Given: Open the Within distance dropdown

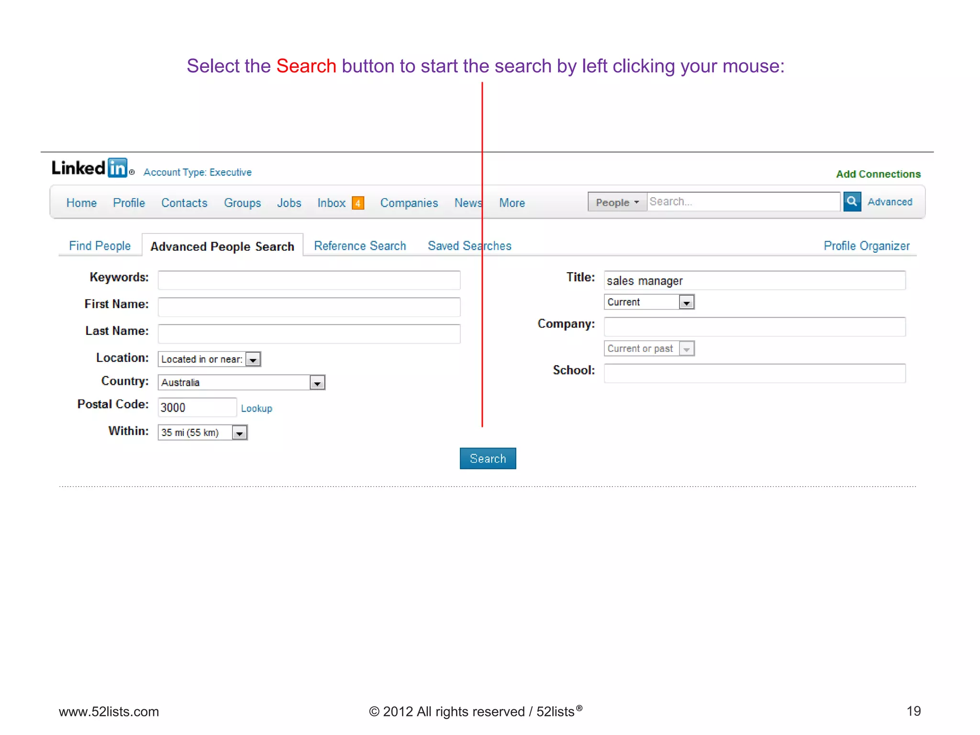Looking at the screenshot, I should pyautogui.click(x=239, y=433).
